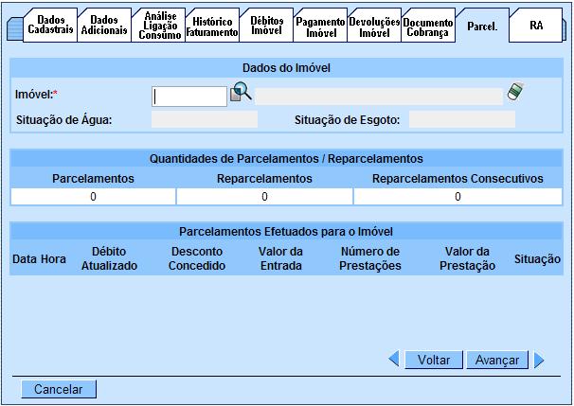Switch to the Dados Adicionais tab
The width and height of the screenshot is (574, 406).
pos(104,25)
